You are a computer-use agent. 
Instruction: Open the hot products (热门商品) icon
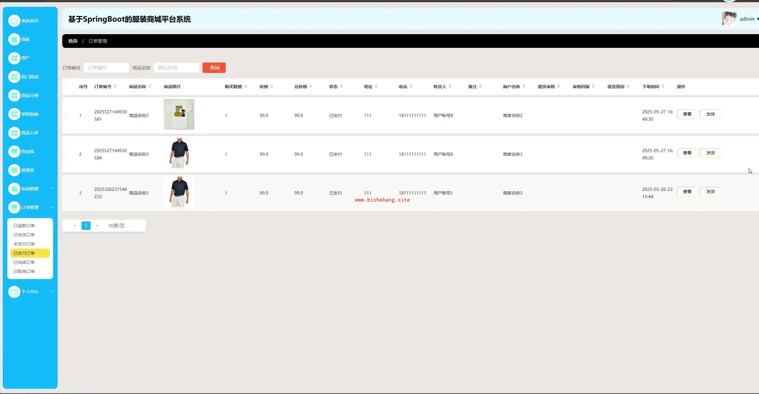[x=14, y=77]
